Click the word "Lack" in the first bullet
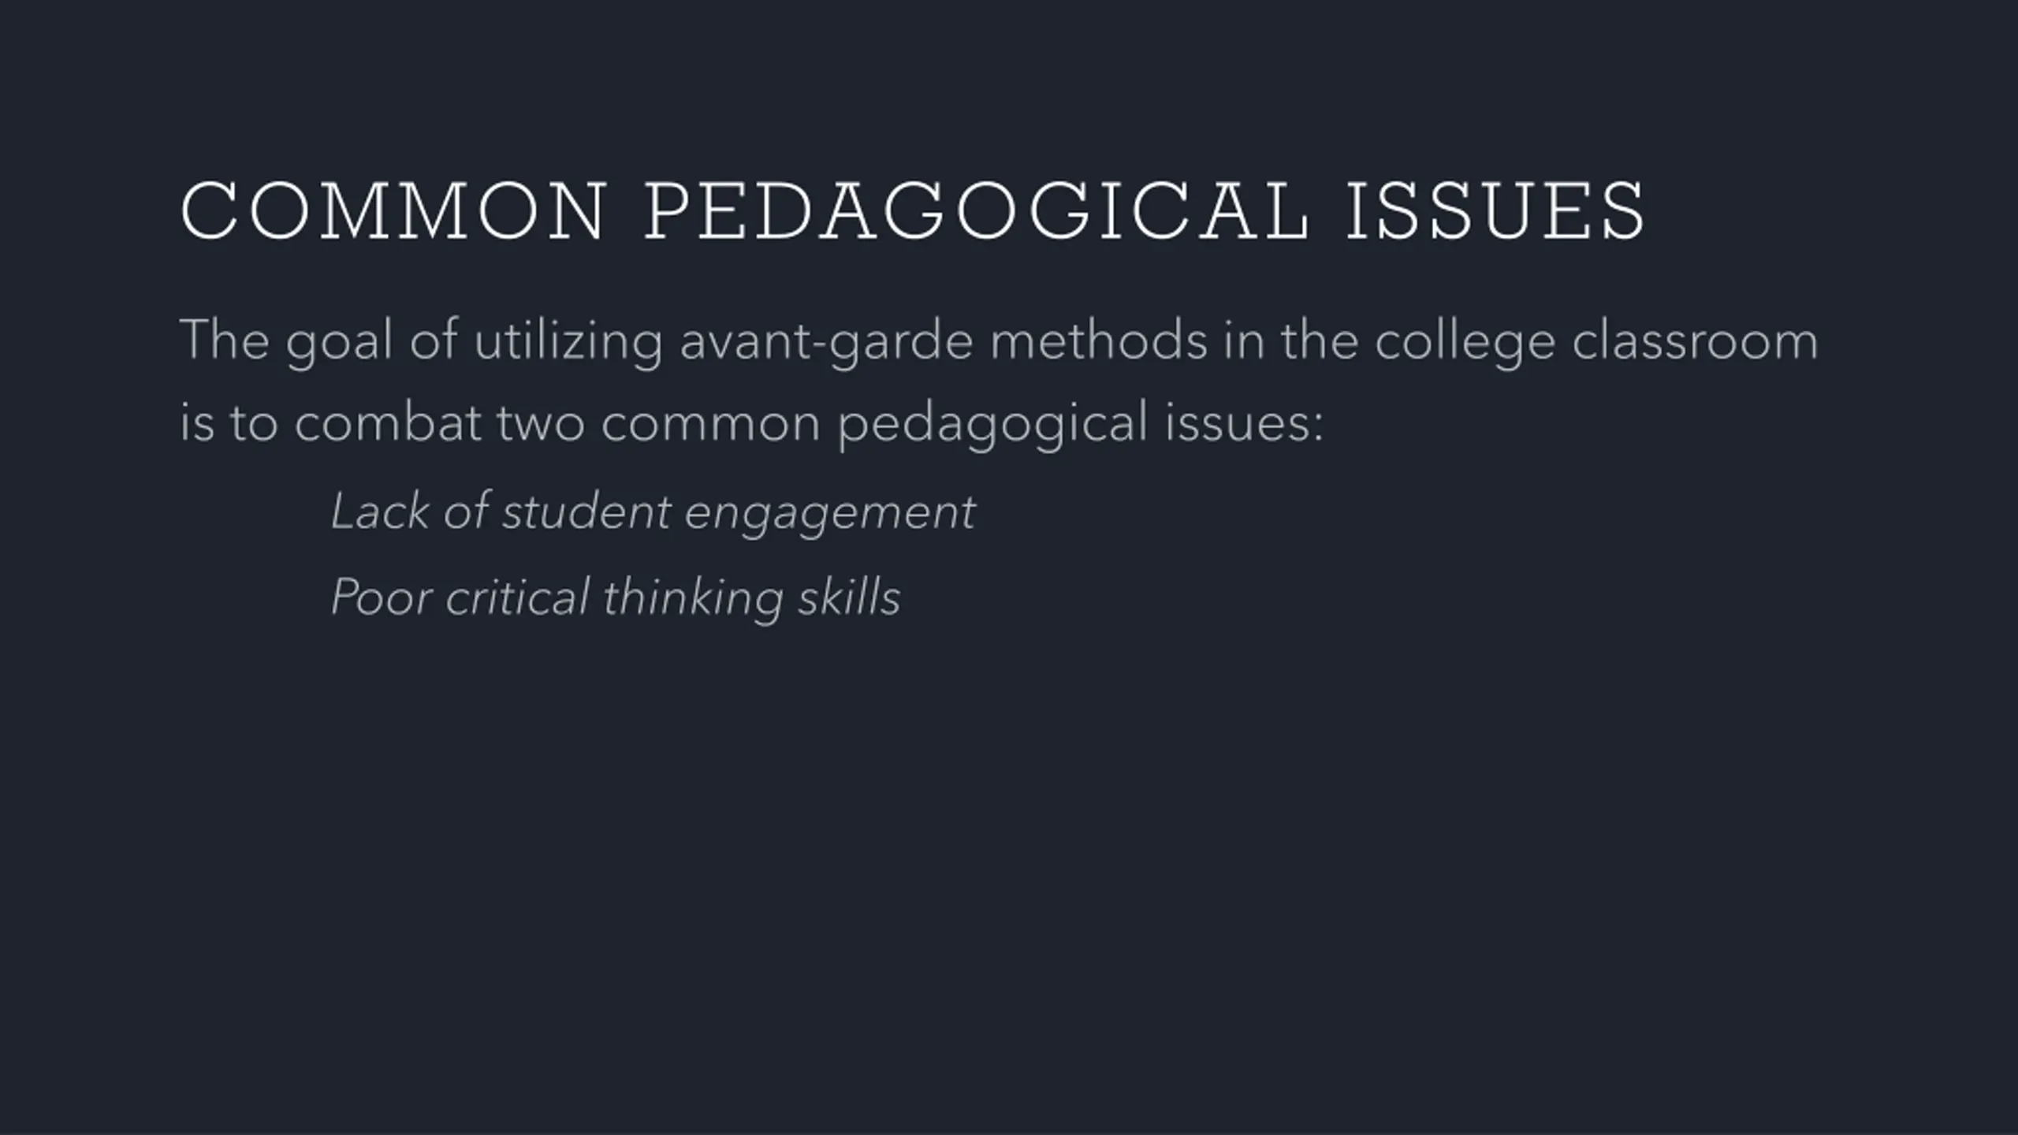 [x=379, y=512]
